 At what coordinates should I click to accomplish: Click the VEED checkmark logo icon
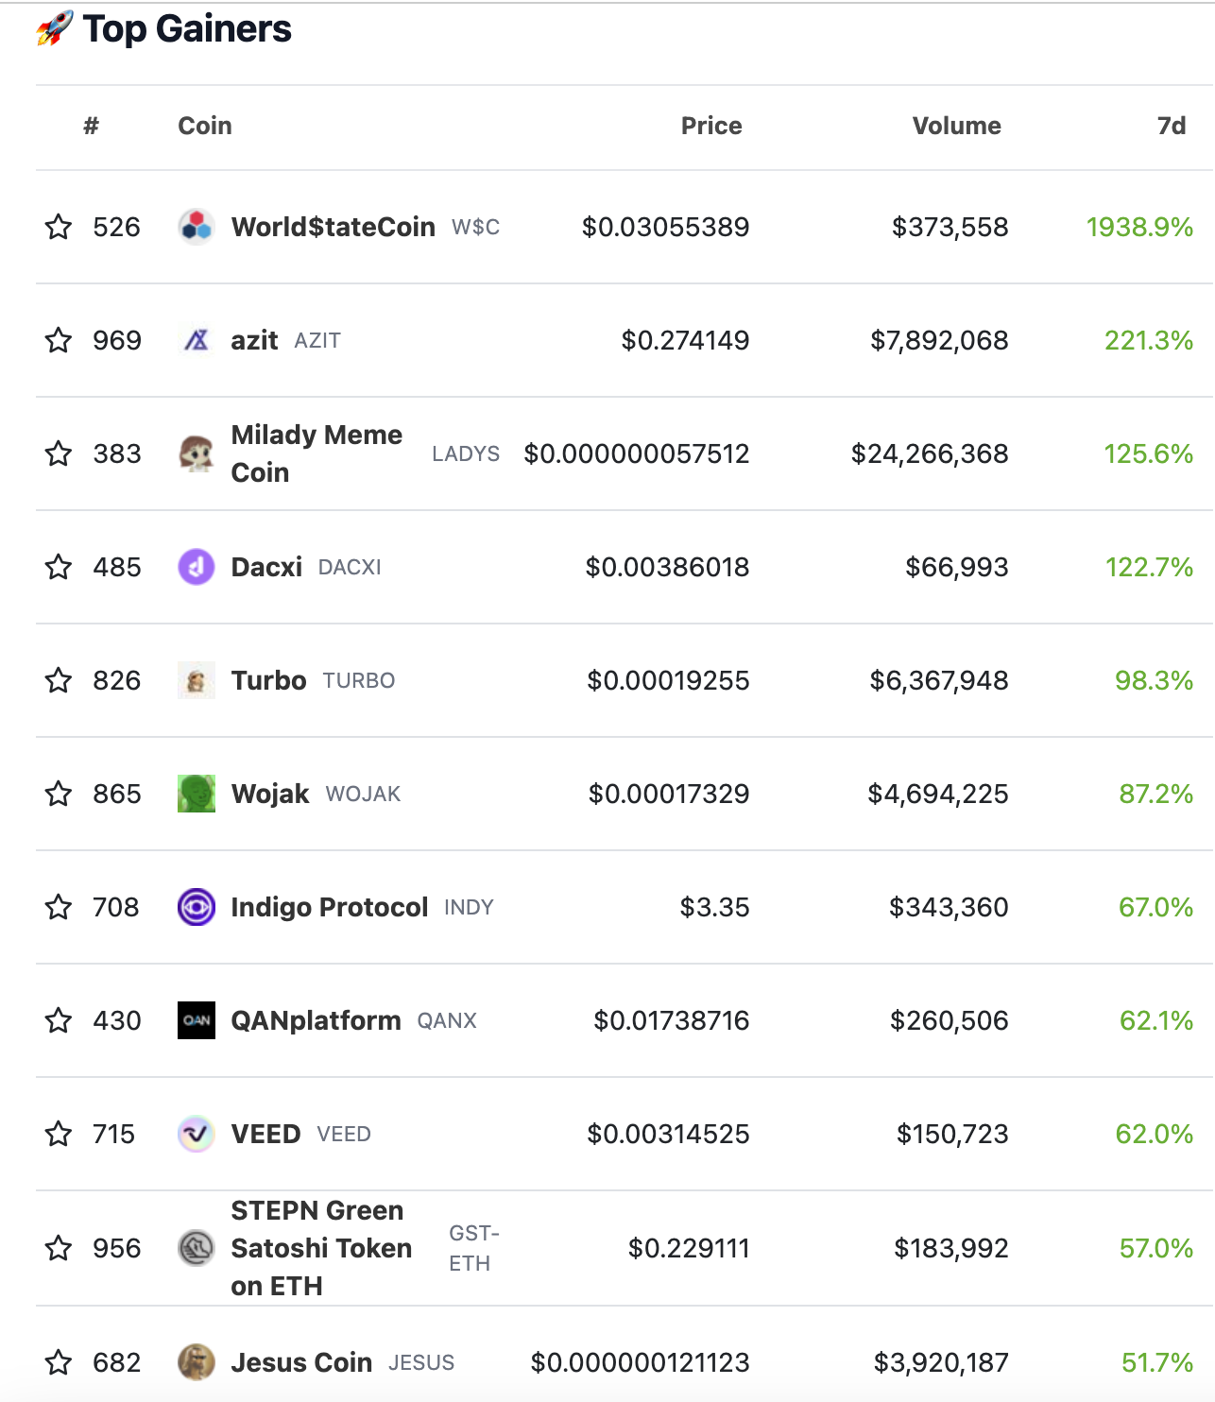point(197,1134)
